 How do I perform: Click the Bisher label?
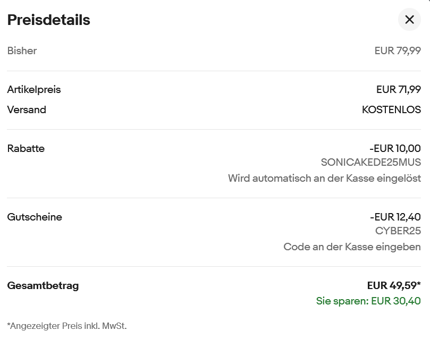coord(22,51)
